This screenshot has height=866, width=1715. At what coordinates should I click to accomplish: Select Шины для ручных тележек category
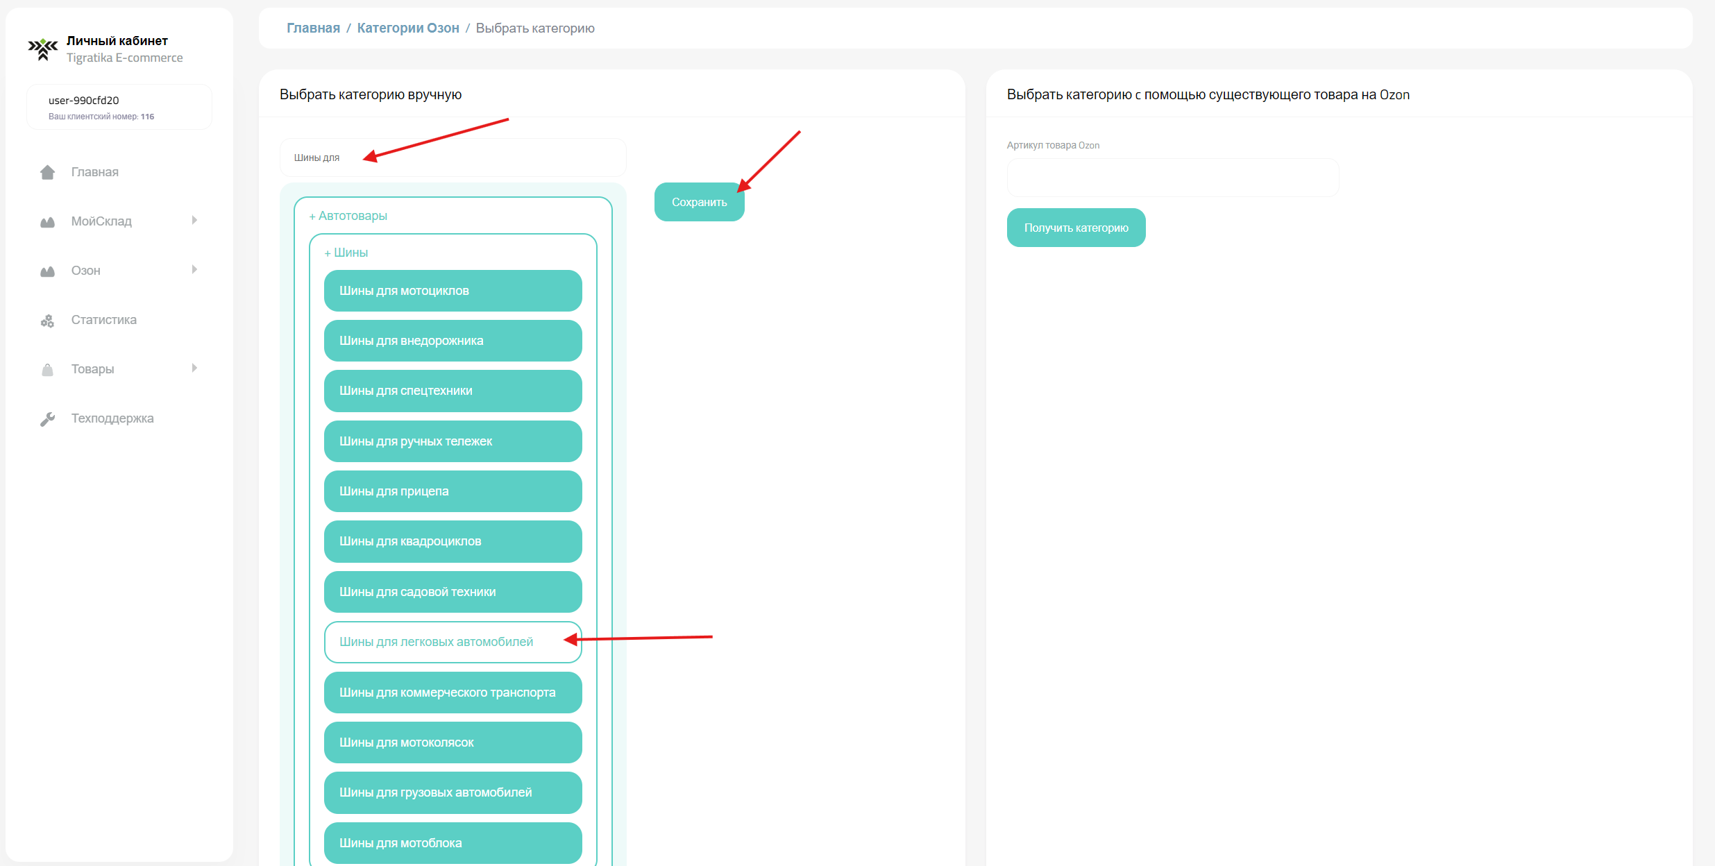coord(453,441)
